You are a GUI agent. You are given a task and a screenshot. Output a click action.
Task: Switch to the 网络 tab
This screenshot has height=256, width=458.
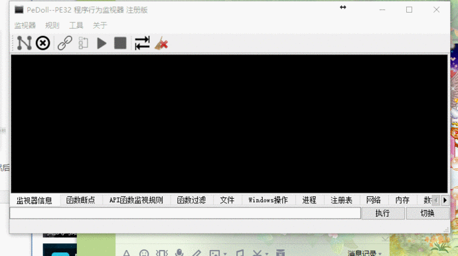coord(373,200)
